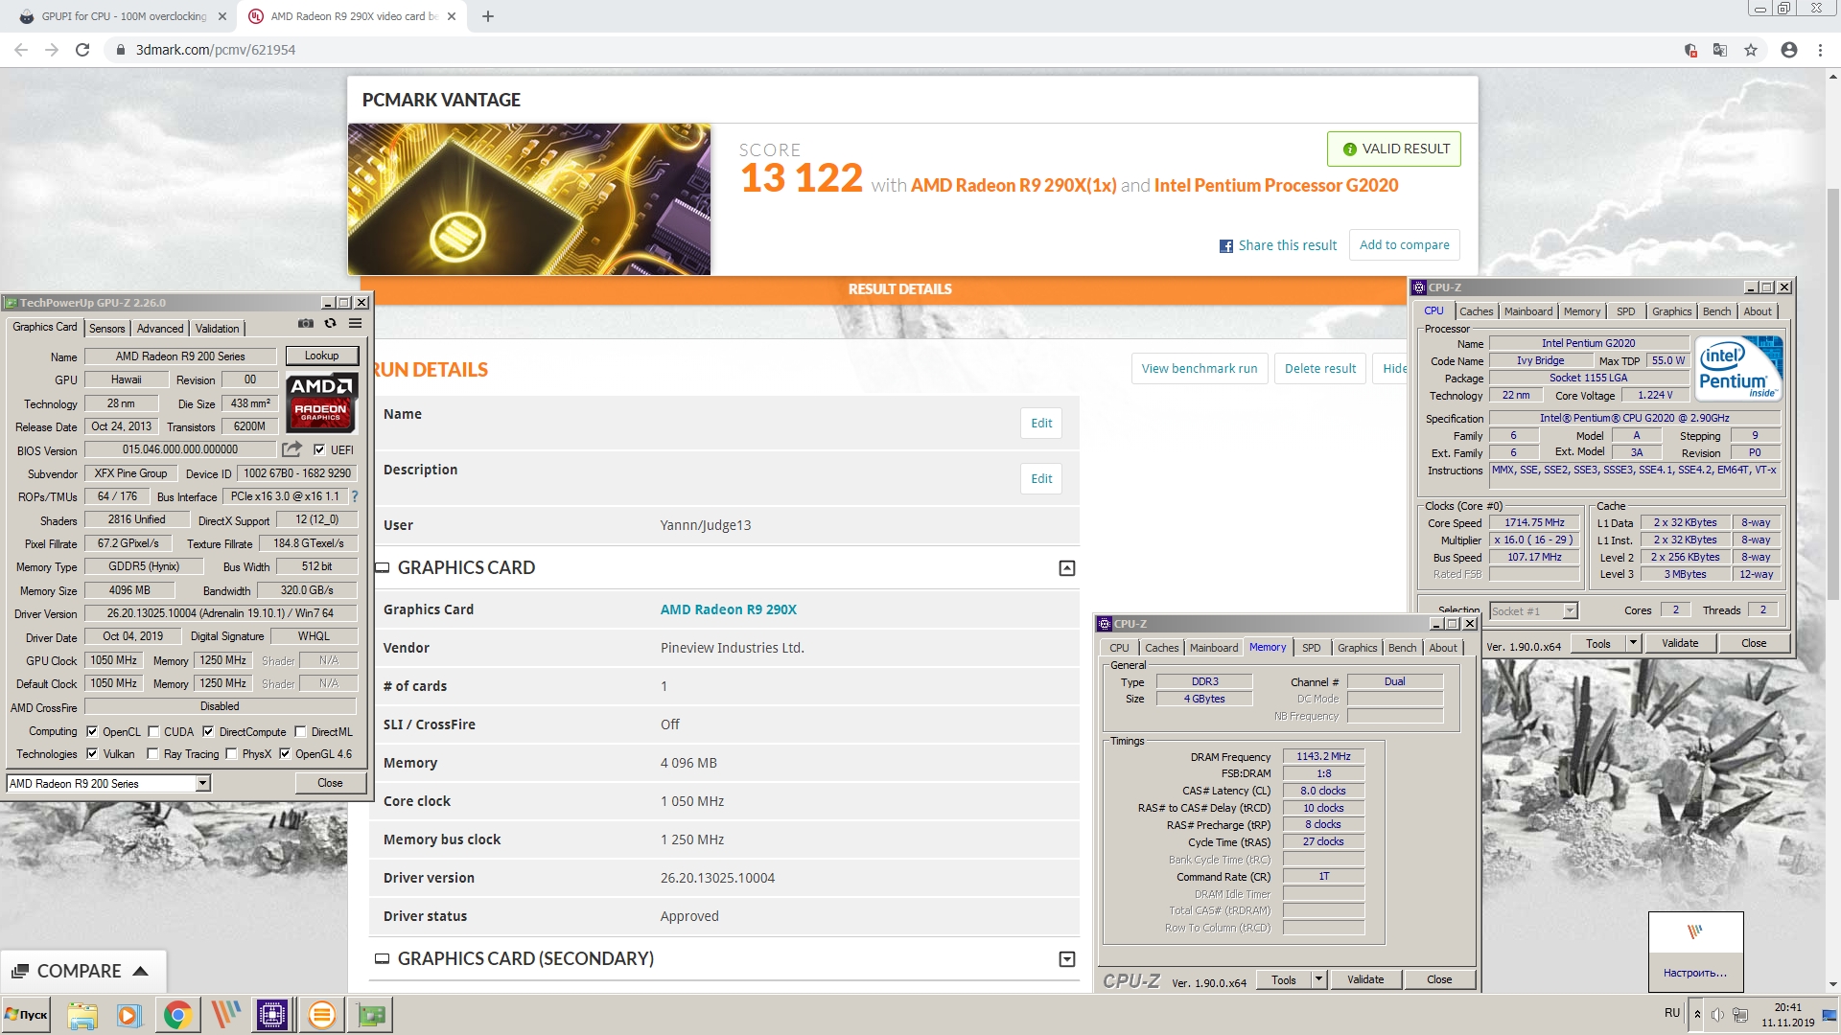The height and width of the screenshot is (1035, 1841).
Task: Click the Chrome taskbar icon
Action: (177, 1015)
